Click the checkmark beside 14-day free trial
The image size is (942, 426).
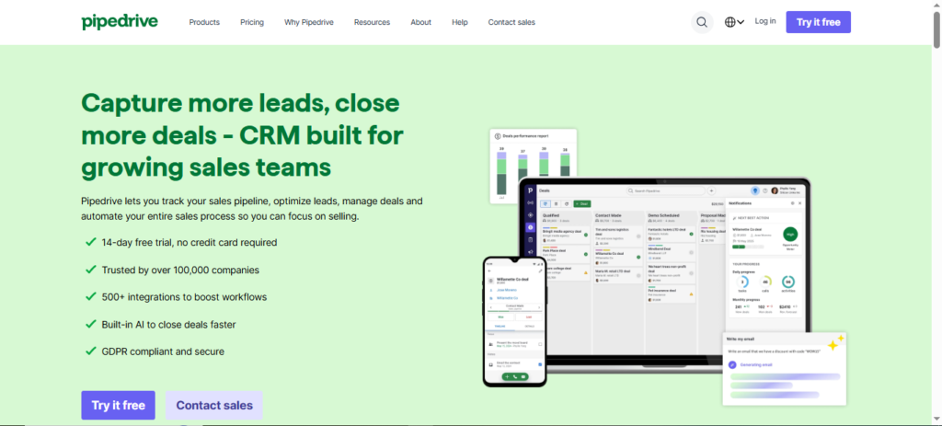coord(90,243)
